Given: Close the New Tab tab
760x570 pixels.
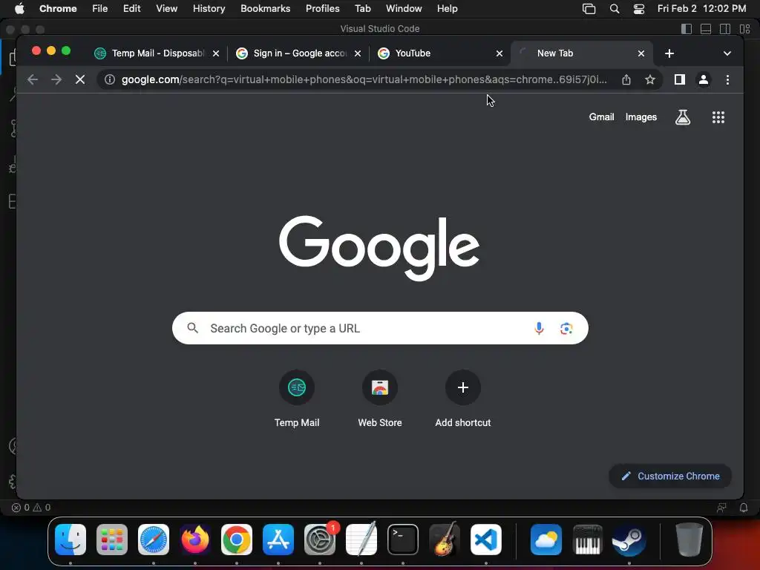Looking at the screenshot, I should (x=641, y=53).
